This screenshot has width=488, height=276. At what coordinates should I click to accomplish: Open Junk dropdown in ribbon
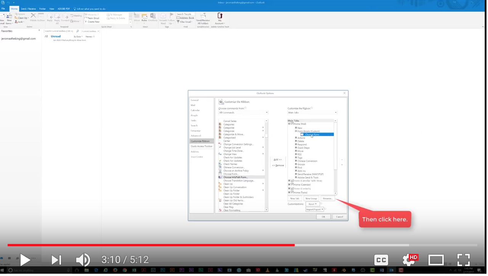click(19, 22)
